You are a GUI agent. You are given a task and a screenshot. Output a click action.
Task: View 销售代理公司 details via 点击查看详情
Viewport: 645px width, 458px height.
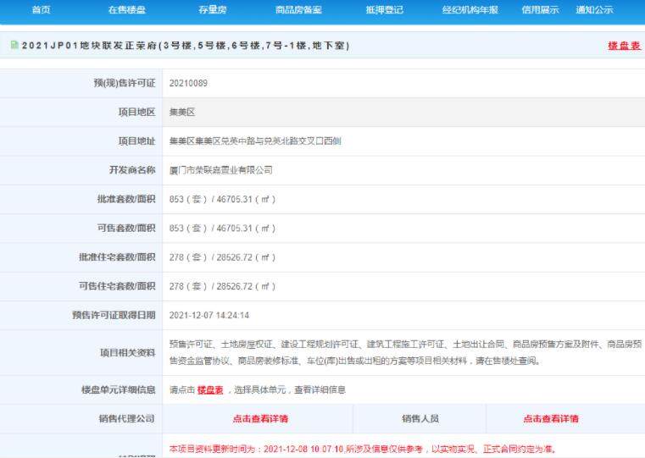click(x=260, y=418)
